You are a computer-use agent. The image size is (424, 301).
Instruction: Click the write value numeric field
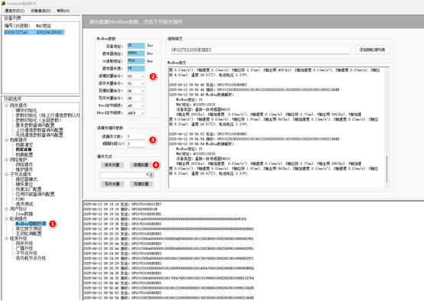pyautogui.click(x=125, y=175)
